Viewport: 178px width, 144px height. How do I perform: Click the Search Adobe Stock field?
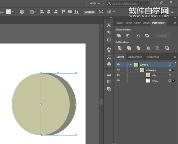[x=126, y=3]
